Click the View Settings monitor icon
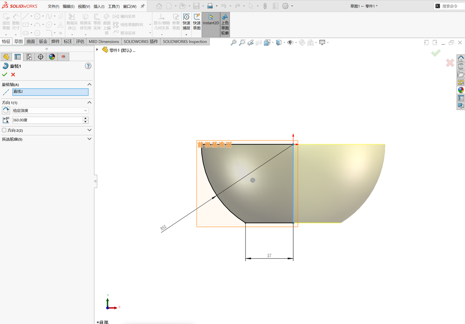Image resolution: width=465 pixels, height=324 pixels. click(x=322, y=43)
